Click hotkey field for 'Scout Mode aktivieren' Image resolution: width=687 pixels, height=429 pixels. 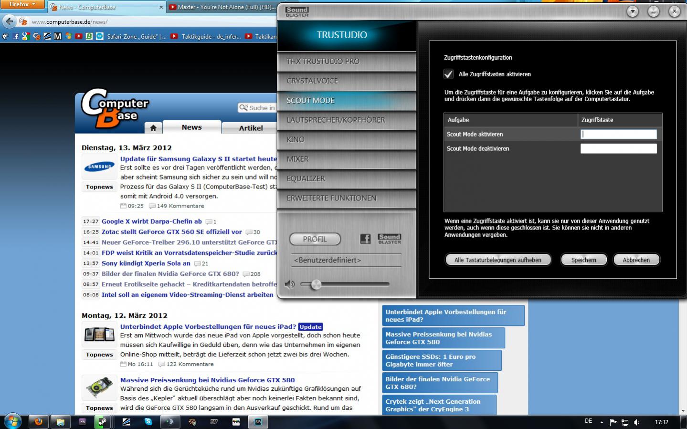coord(618,135)
